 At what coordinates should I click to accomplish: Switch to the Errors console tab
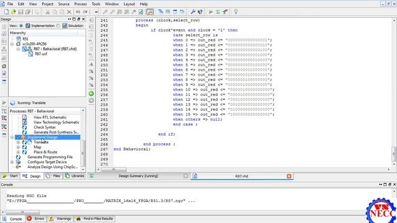click(36, 219)
